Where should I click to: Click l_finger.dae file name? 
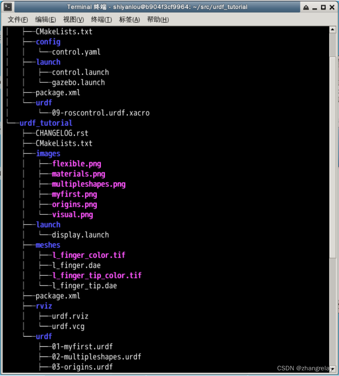coord(76,266)
